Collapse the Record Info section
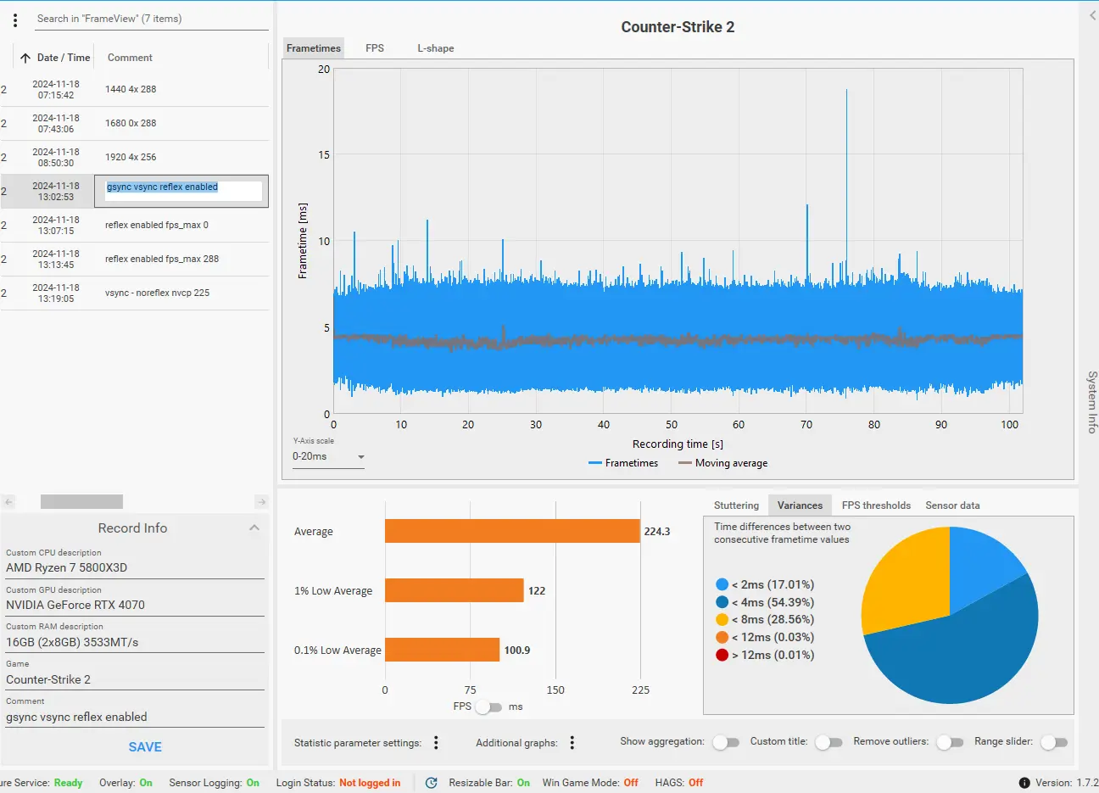The image size is (1099, 793). coord(254,528)
